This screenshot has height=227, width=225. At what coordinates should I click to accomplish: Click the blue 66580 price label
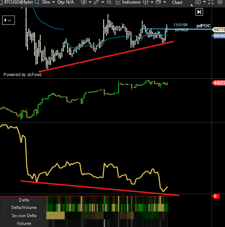coord(219,36)
